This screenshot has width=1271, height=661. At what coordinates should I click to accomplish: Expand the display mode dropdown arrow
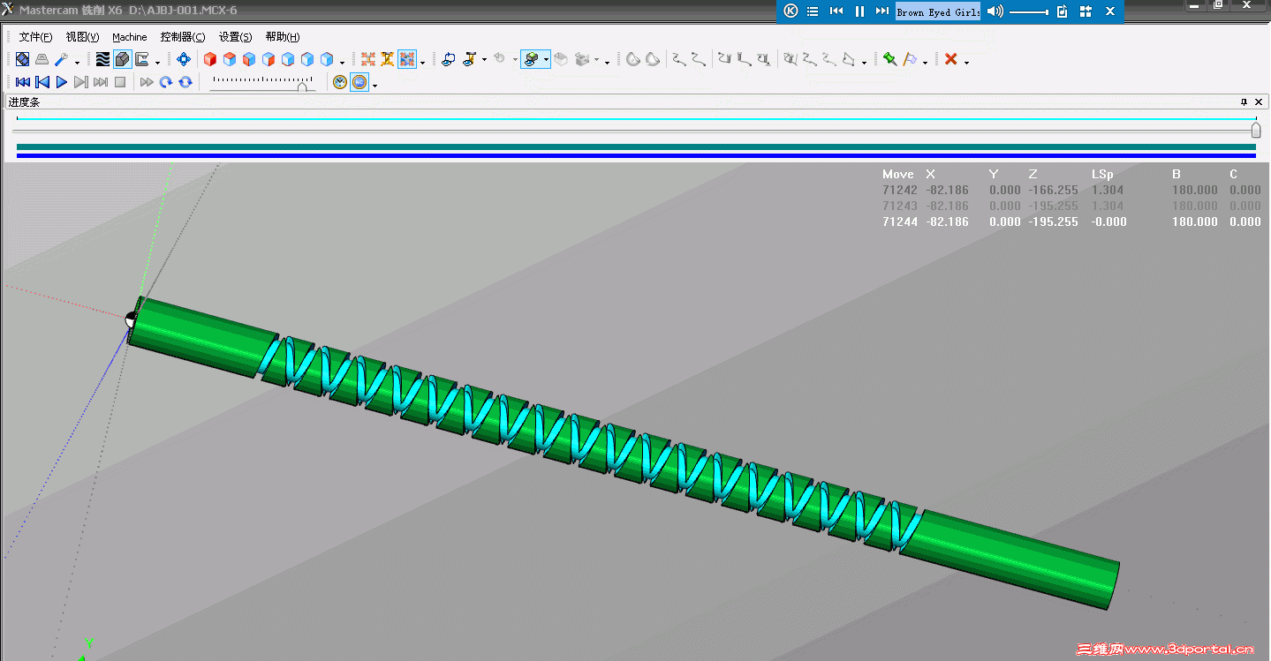pos(157,62)
